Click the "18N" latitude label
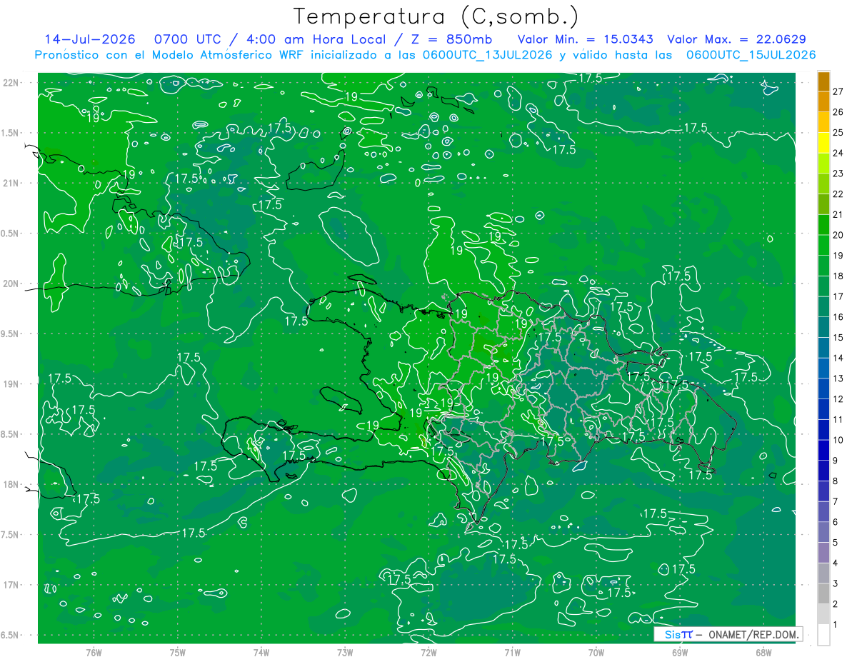Viewport: 857px width, 662px height. 11,484
